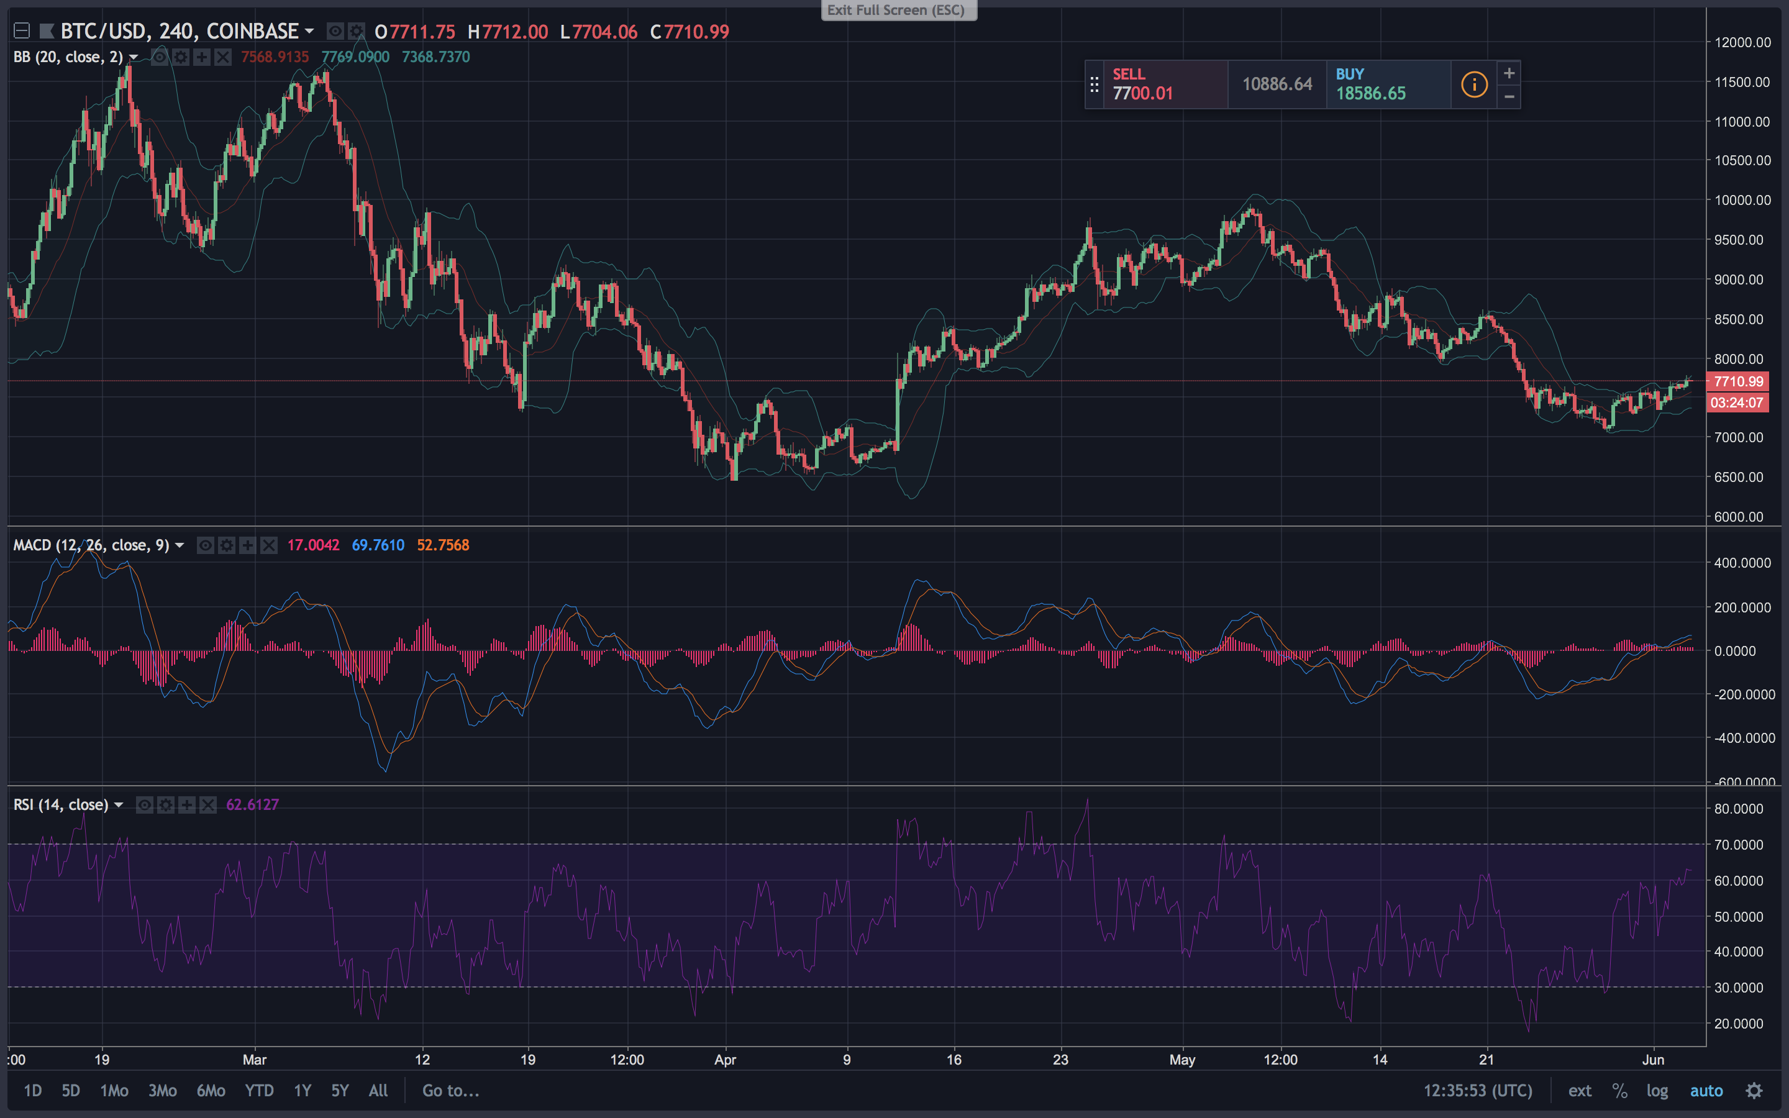Click Exit Full Screen (ESC) button
The height and width of the screenshot is (1118, 1789).
pos(899,9)
